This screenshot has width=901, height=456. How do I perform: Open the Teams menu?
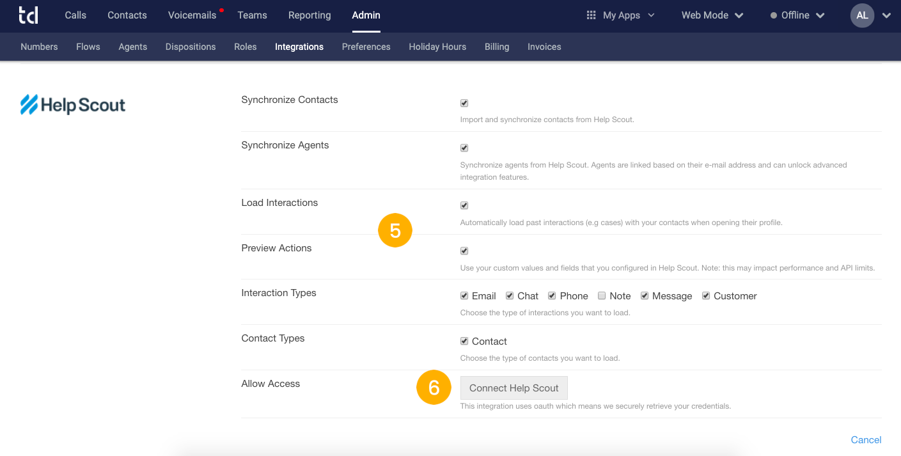coord(252,15)
